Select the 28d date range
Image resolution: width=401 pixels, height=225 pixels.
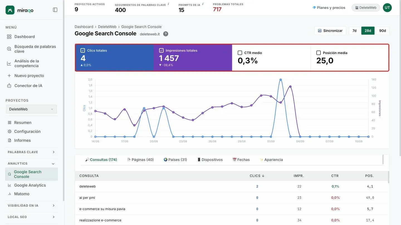[368, 31]
